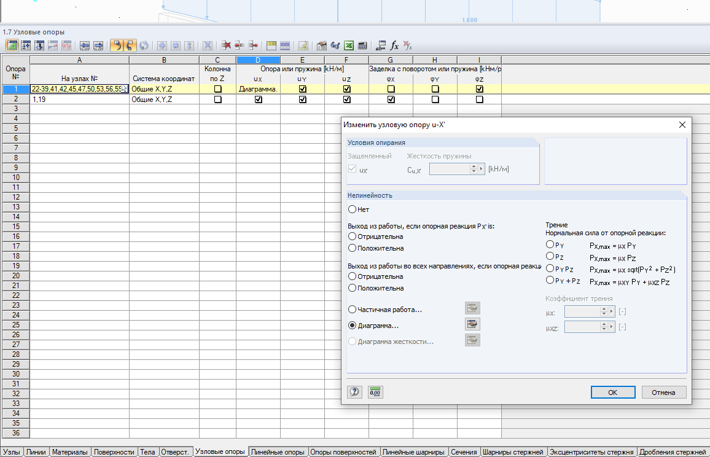710x457 pixels.
Task: Click the μx spinner arrows
Action: coord(604,311)
